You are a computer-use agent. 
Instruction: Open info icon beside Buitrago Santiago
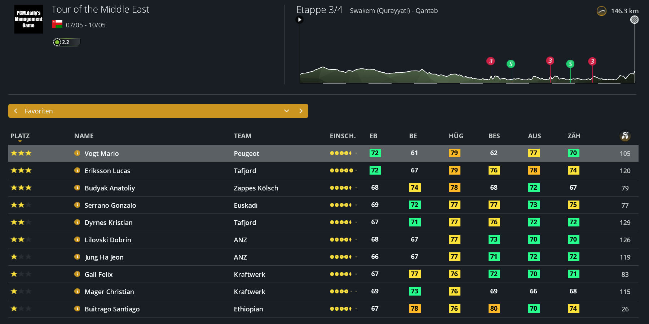pyautogui.click(x=77, y=309)
